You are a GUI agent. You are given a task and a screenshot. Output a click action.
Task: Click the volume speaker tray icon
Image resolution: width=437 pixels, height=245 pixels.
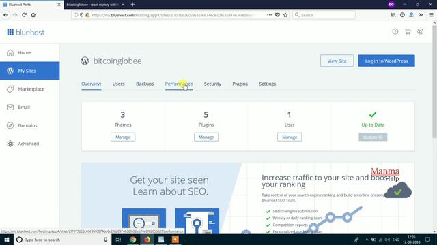[x=387, y=240]
